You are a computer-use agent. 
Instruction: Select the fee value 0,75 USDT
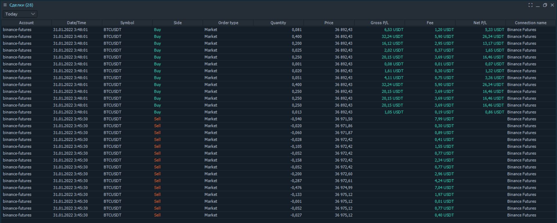[x=444, y=78]
